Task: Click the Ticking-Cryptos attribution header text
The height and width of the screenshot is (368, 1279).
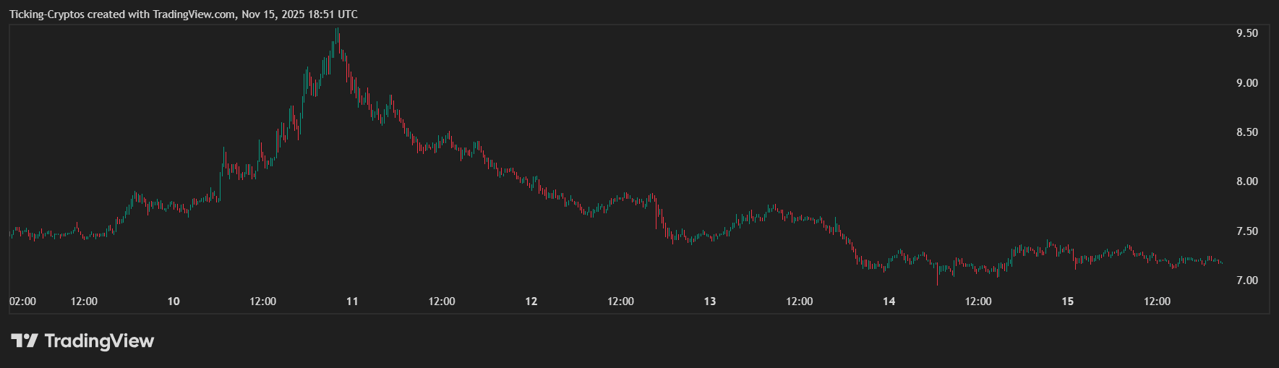Action: click(121, 14)
